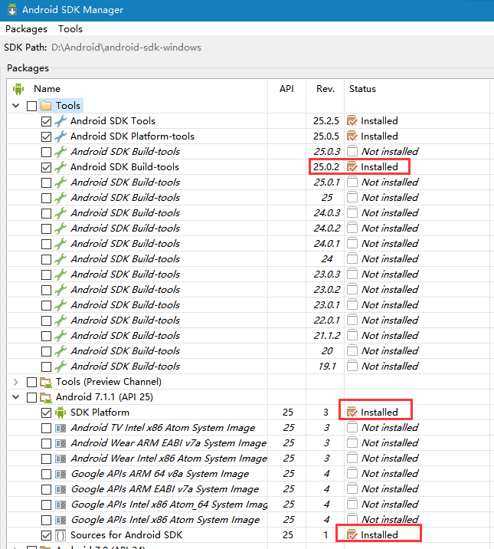Tick the Google APIs Intel x86 Atom_64 checkbox

(46, 504)
